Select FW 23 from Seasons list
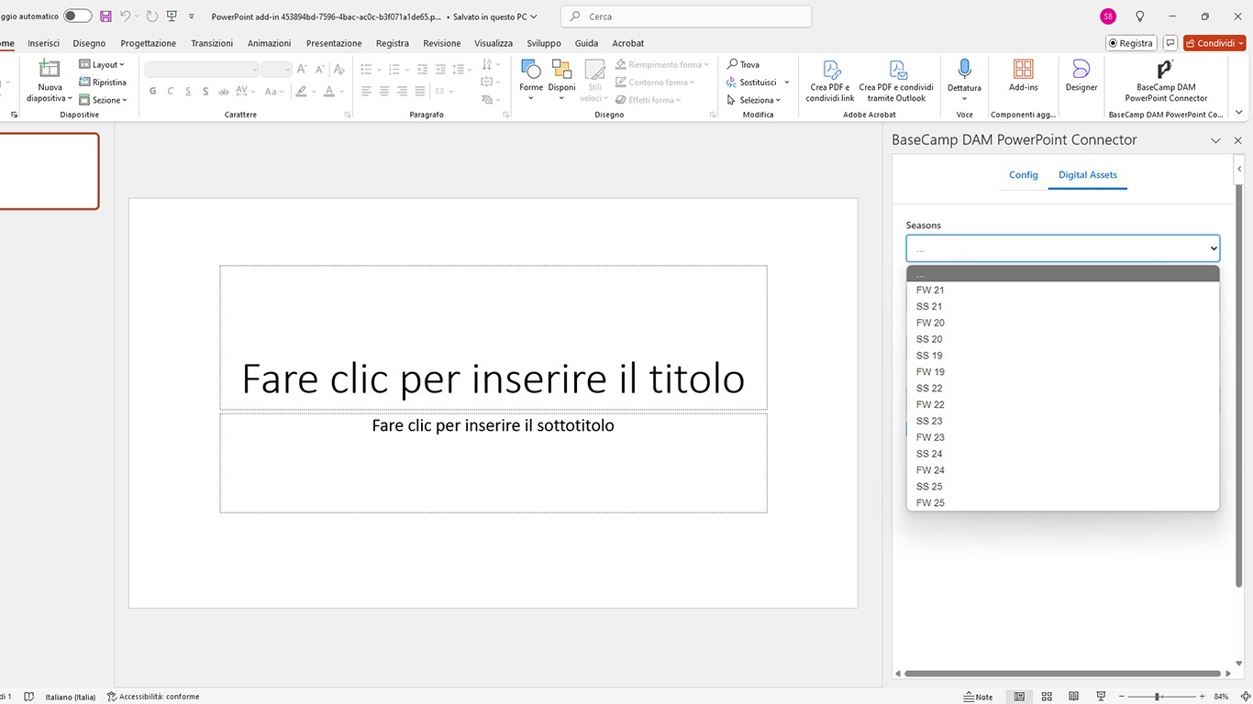This screenshot has width=1253, height=704. coord(930,437)
